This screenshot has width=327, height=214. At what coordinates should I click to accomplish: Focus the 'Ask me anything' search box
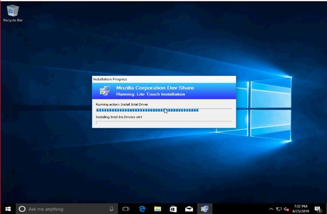(67, 209)
